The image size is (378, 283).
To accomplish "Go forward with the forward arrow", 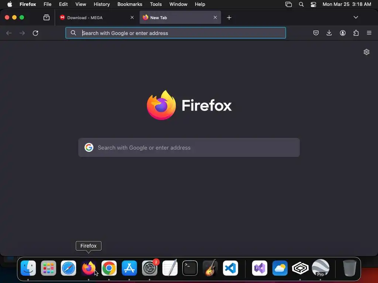I will [x=22, y=33].
